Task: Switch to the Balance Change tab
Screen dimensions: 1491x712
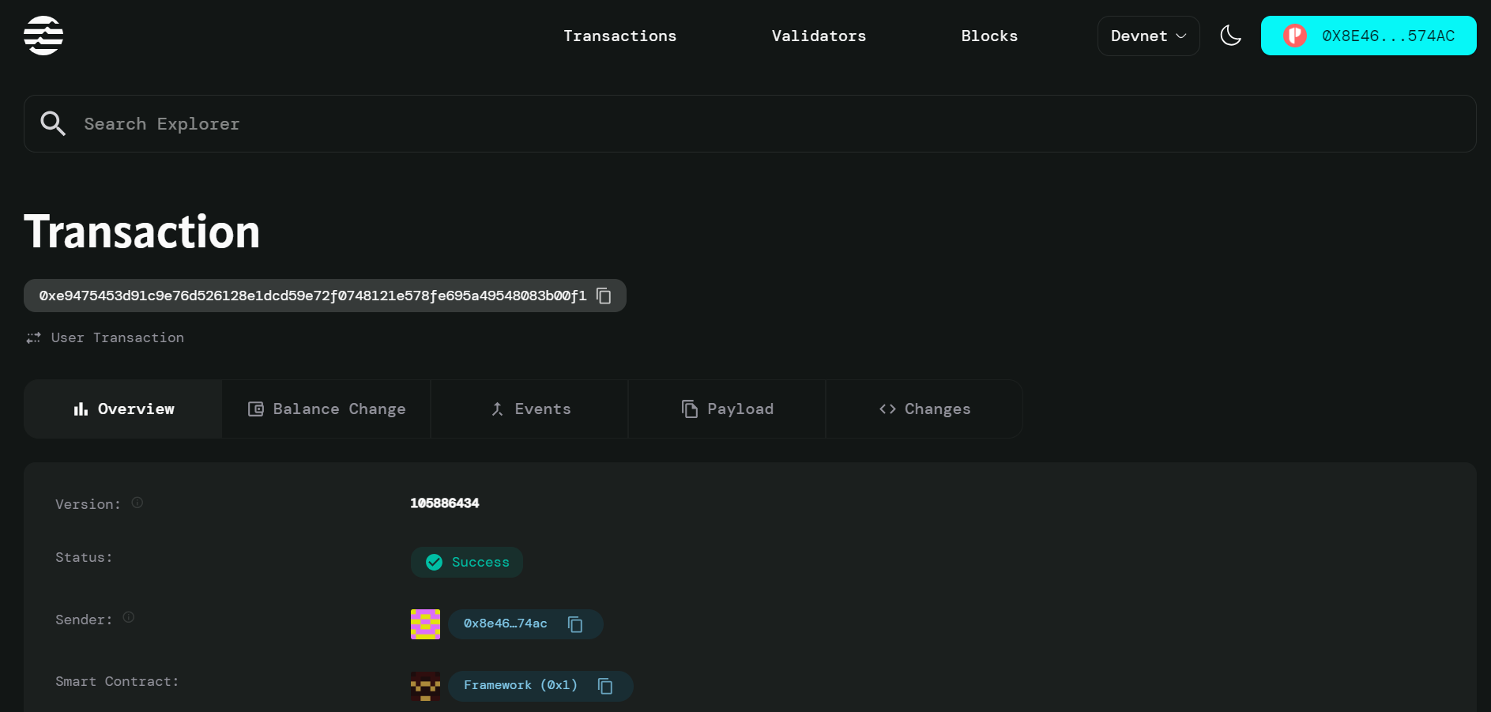Action: pos(326,409)
